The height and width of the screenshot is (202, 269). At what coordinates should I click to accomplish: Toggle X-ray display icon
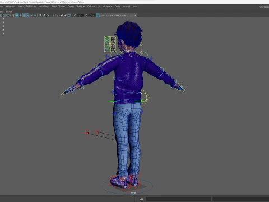pyautogui.click(x=62, y=15)
